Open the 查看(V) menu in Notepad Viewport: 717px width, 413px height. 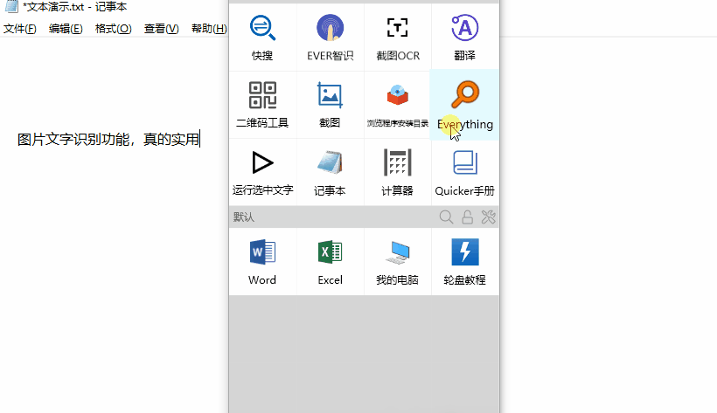[162, 29]
